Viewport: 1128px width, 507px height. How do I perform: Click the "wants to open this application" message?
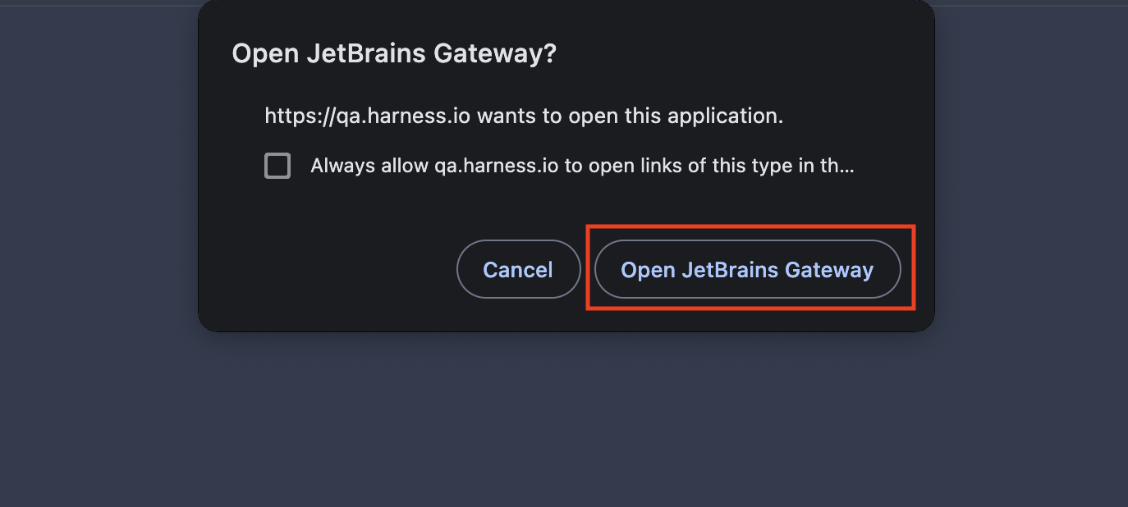630,116
